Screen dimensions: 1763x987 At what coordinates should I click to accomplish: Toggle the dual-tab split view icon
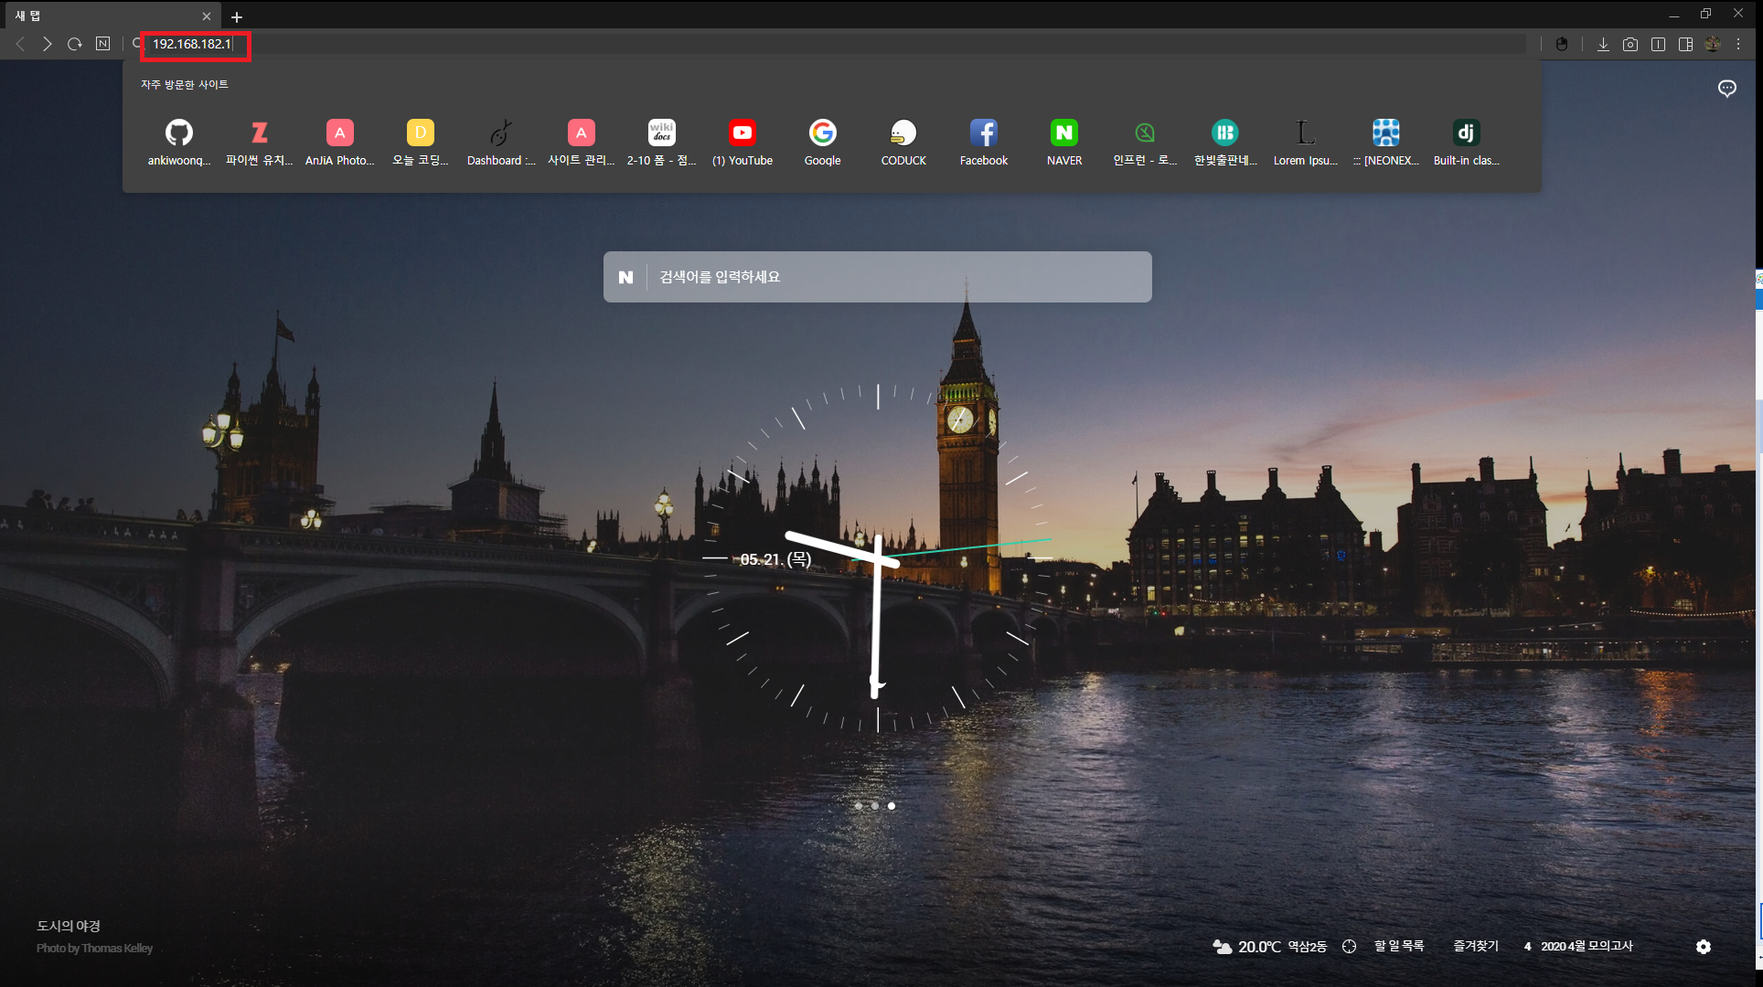click(x=1658, y=44)
